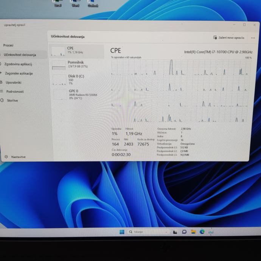Select the CPE performance graph item
This screenshot has height=261, width=261.
pos(77,51)
